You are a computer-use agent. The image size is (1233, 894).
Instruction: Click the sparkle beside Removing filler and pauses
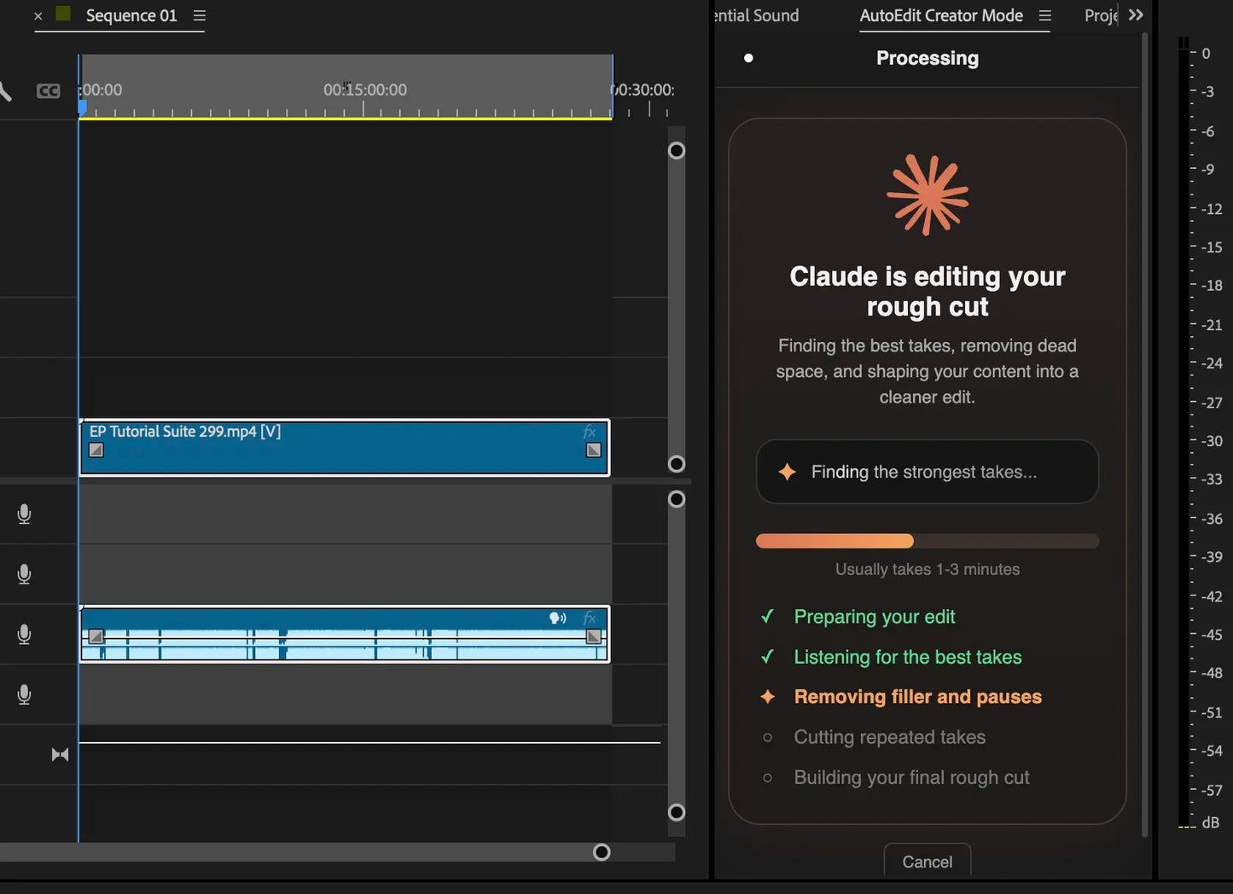[767, 697]
